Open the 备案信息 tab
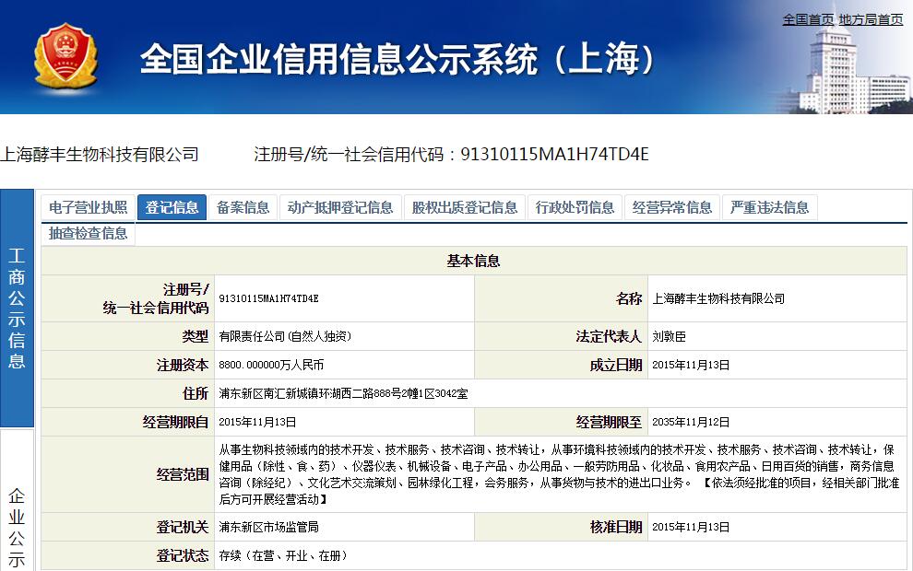Viewport: 913px width, 571px height. click(243, 207)
